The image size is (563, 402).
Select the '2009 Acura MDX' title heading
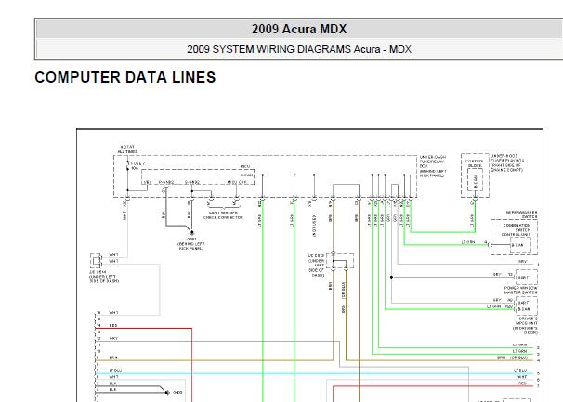point(299,29)
